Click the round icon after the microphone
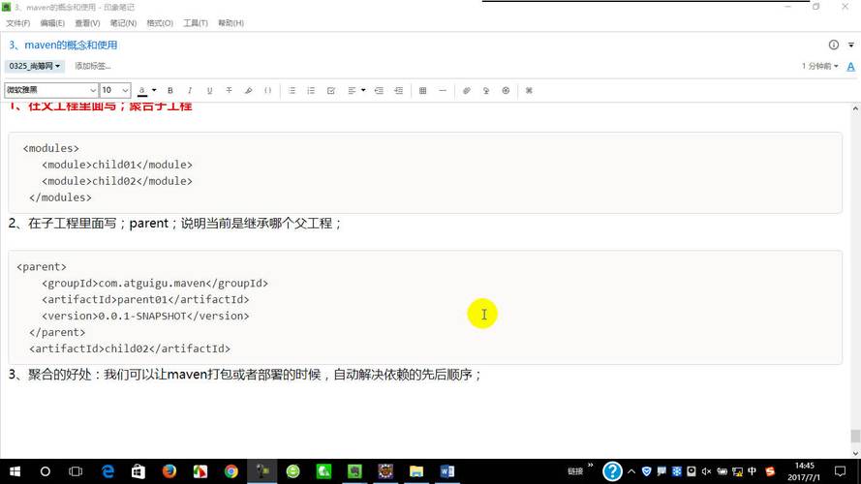861x484 pixels. point(506,91)
